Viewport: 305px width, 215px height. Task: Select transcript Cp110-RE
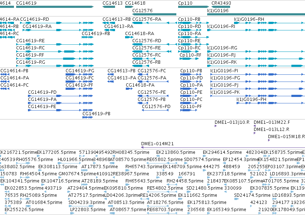coord(189,41)
